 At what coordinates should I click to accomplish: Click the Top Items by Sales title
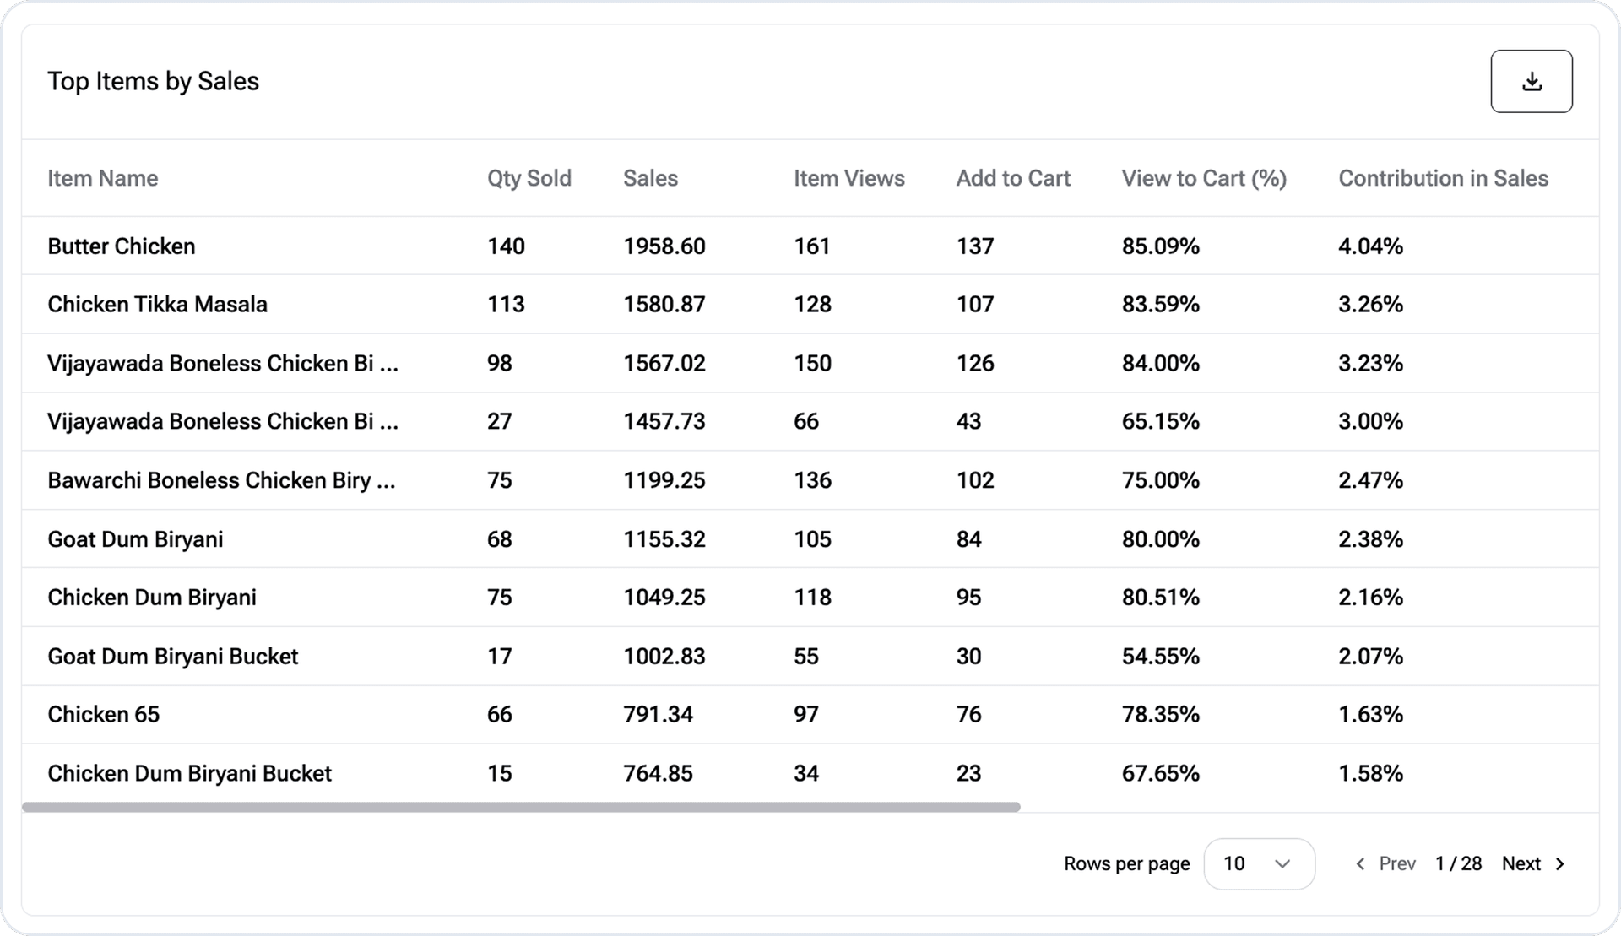click(x=153, y=81)
